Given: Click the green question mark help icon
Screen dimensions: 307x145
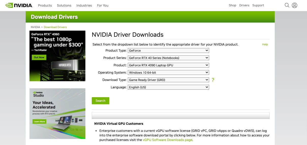Looking at the screenshot, I should 213,80.
